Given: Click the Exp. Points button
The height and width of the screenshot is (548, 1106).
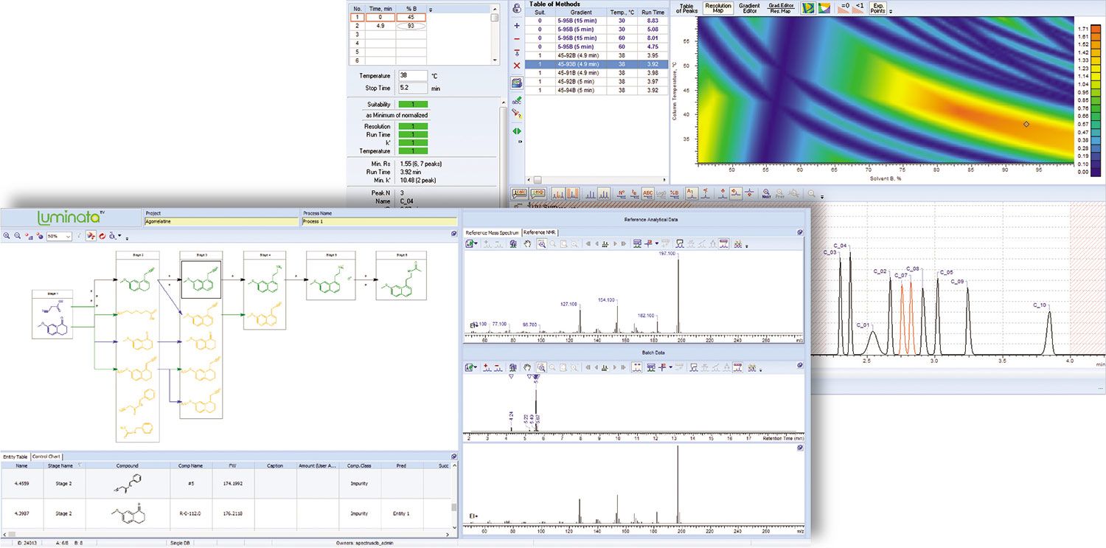Looking at the screenshot, I should click(x=877, y=8).
